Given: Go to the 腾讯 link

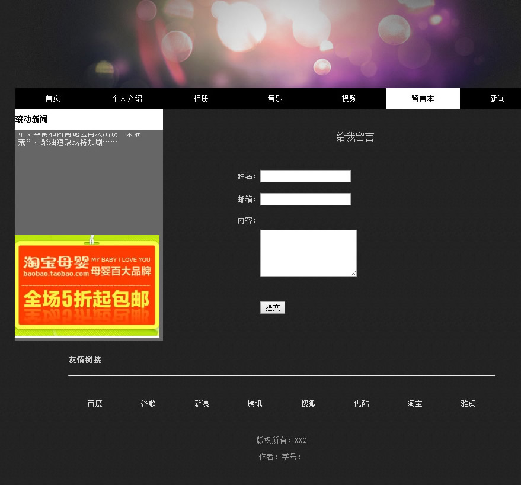Looking at the screenshot, I should pos(255,403).
